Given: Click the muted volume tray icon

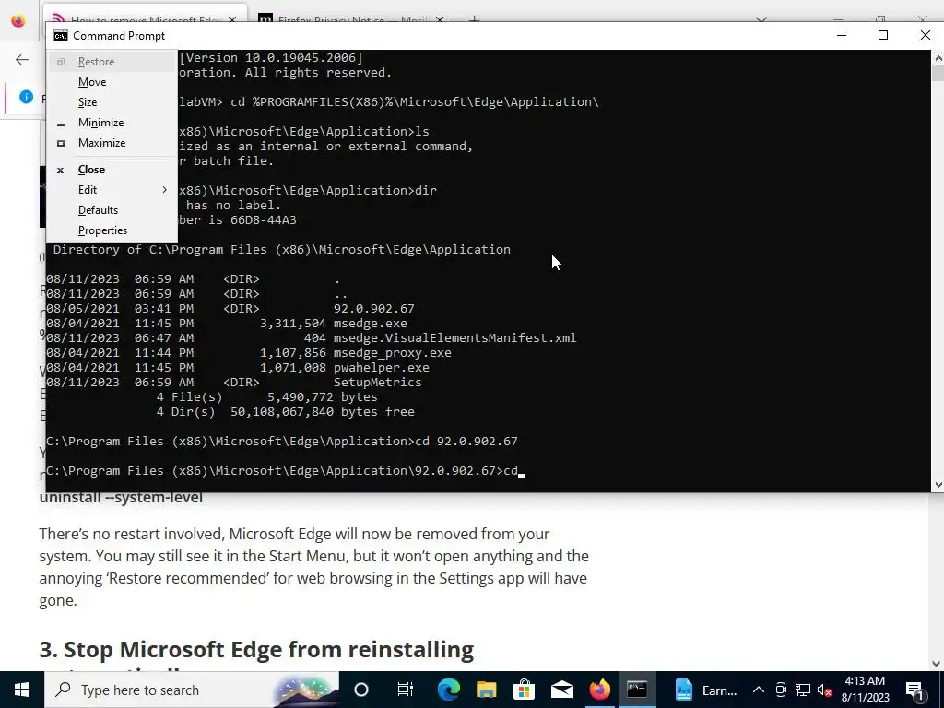Looking at the screenshot, I should (825, 690).
